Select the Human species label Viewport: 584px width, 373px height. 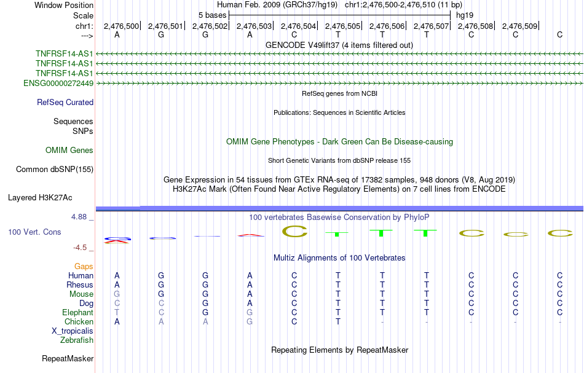[81, 275]
